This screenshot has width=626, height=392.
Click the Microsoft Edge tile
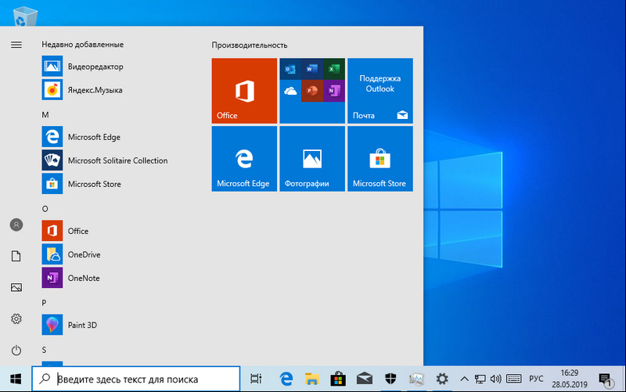(x=244, y=159)
